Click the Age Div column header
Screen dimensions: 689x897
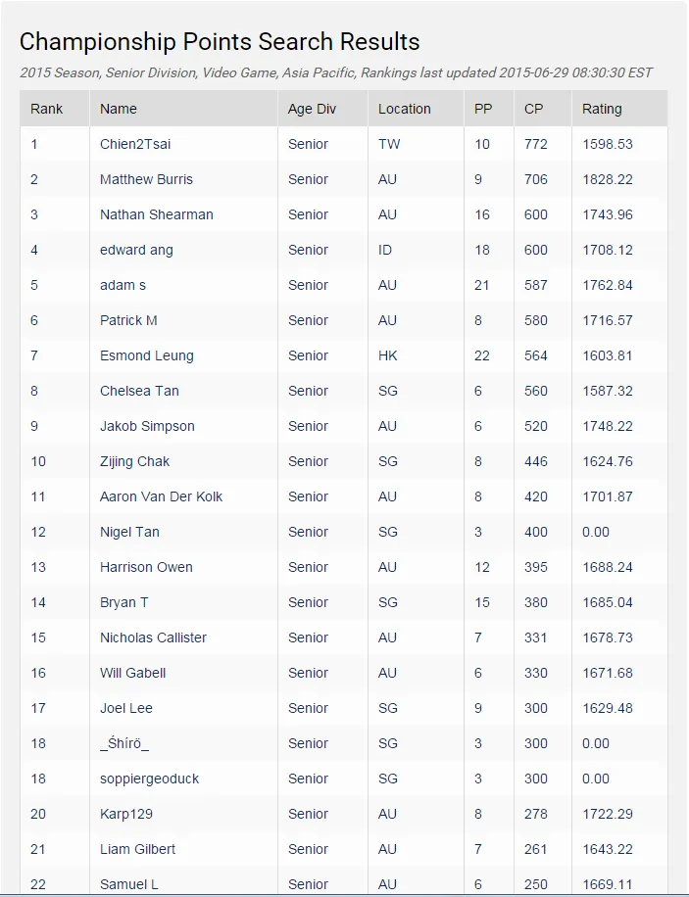coord(312,109)
